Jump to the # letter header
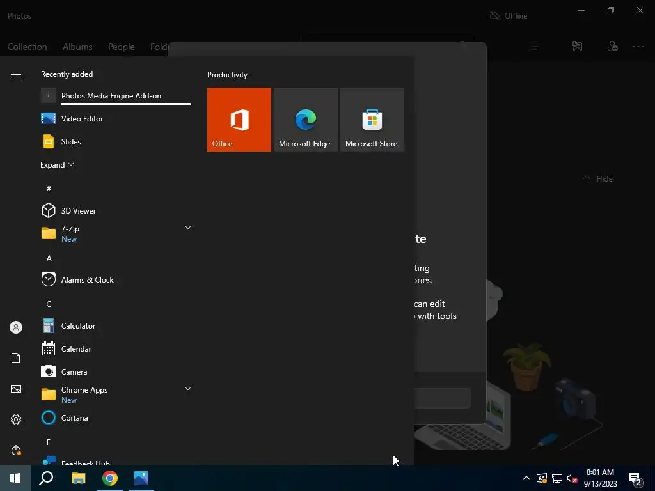 click(49, 189)
